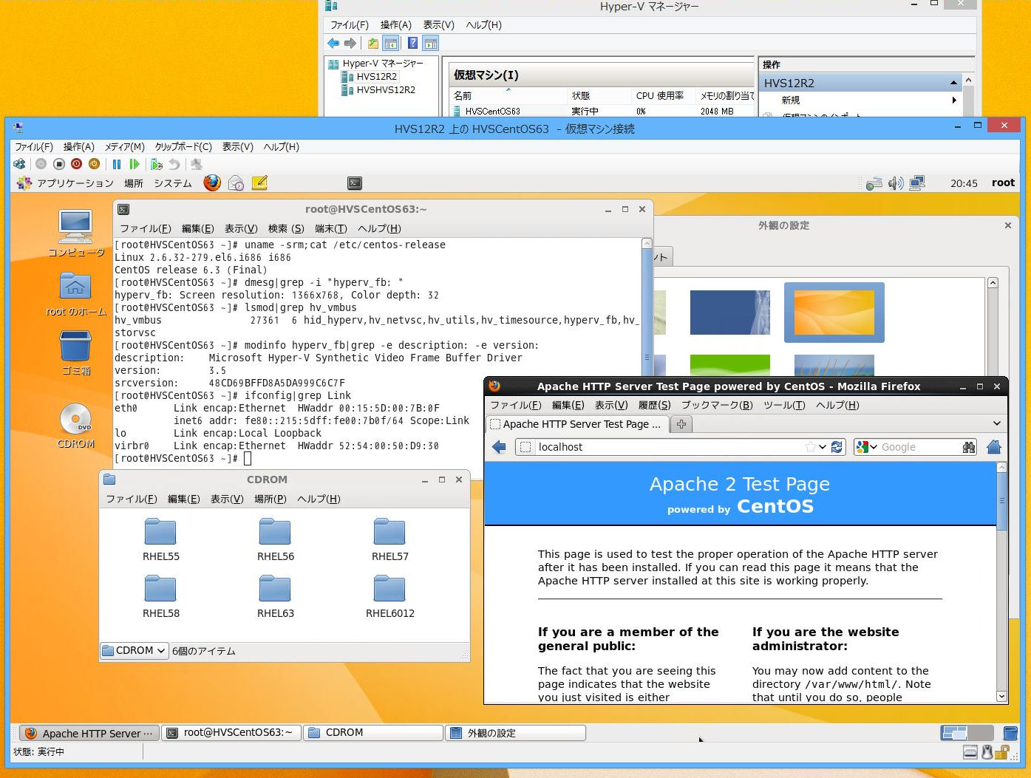
Task: Click the localhost address bar in Firefox
Action: [669, 447]
